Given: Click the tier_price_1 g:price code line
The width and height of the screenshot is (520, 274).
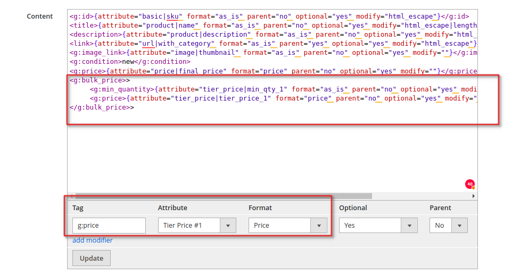Looking at the screenshot, I should click(283, 98).
